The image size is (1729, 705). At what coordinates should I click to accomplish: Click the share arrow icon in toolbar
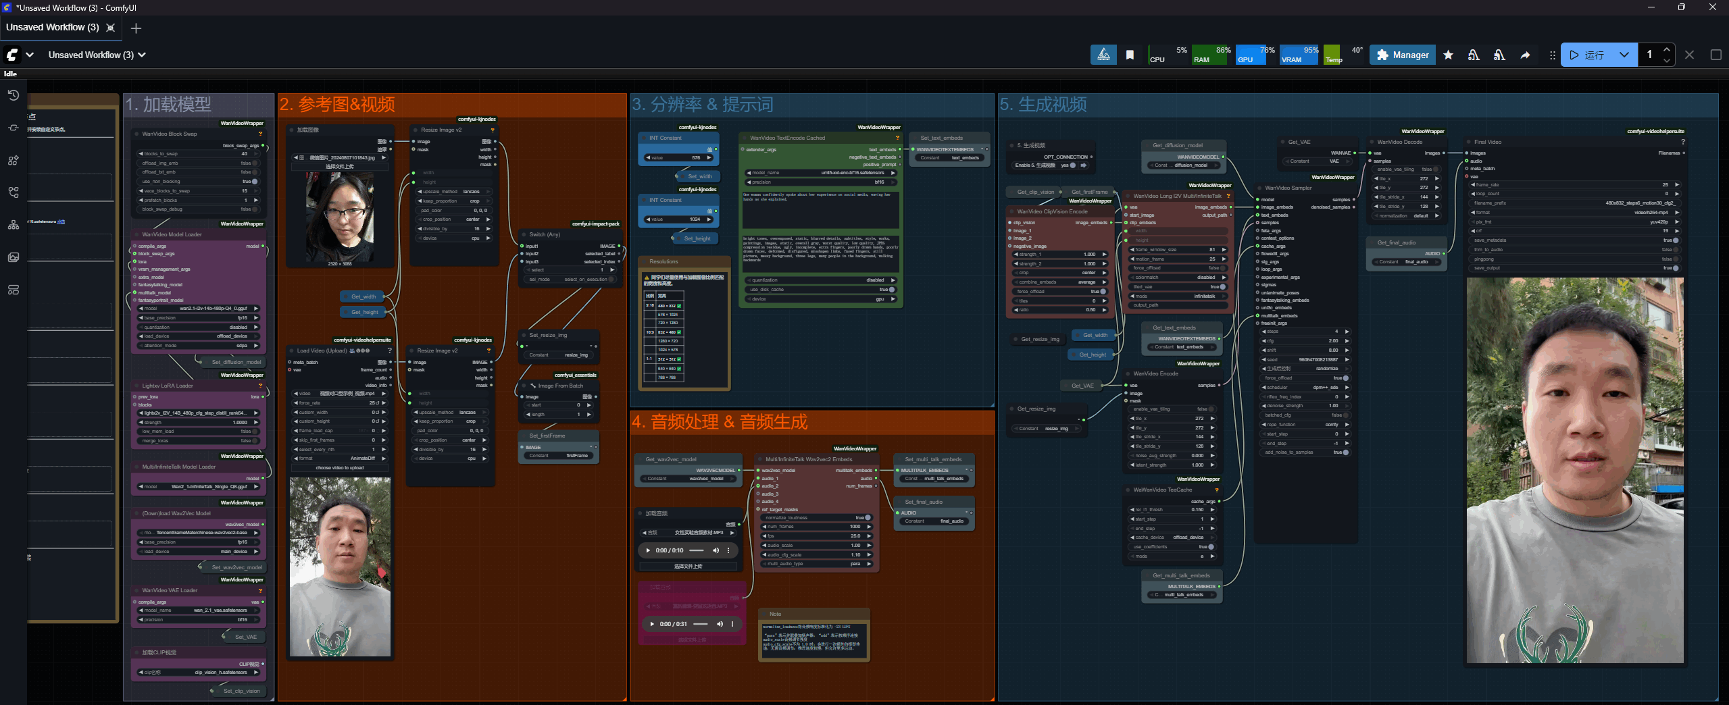click(x=1525, y=55)
